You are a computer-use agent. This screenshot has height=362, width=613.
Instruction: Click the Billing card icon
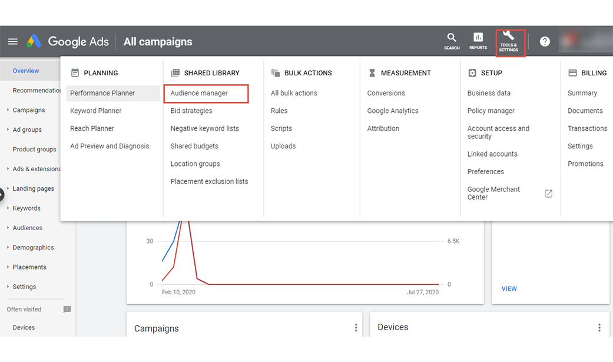572,73
